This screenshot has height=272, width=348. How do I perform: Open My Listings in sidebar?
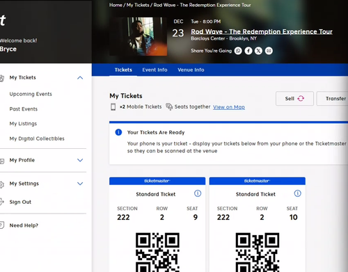click(x=23, y=124)
